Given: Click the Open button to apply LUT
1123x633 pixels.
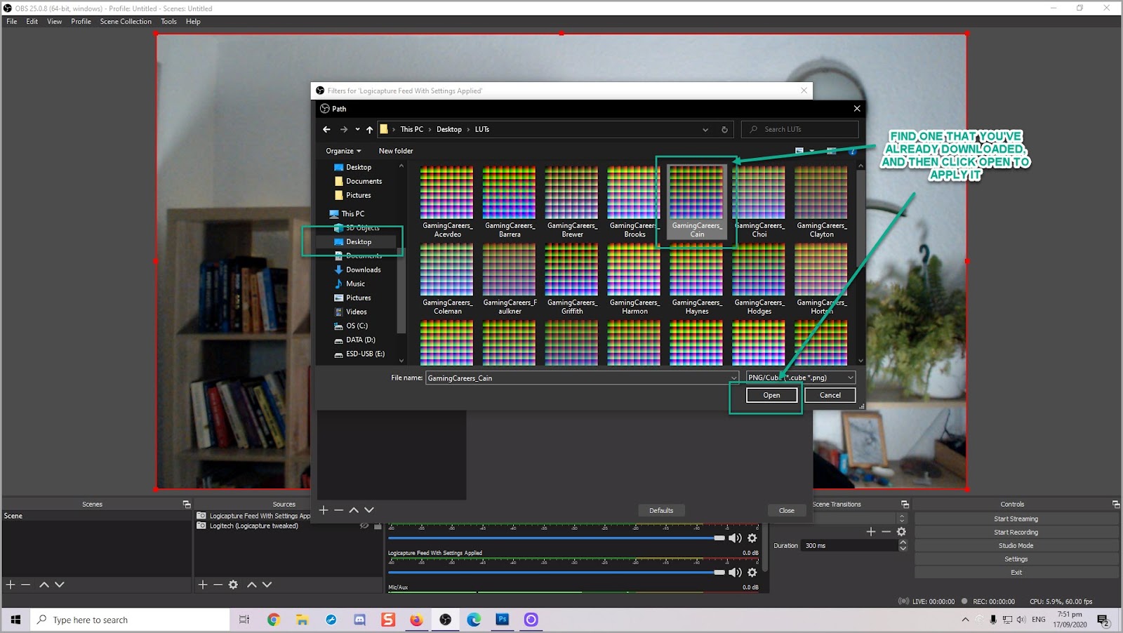Looking at the screenshot, I should pos(771,395).
